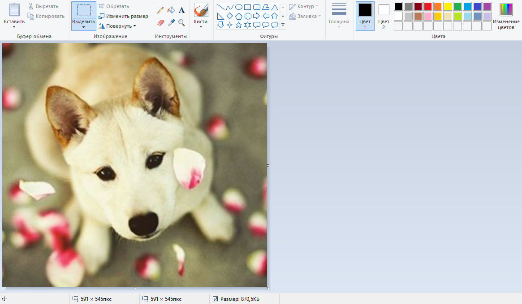Open the Выделить selection options arrow
The image size is (522, 304).
(84, 27)
